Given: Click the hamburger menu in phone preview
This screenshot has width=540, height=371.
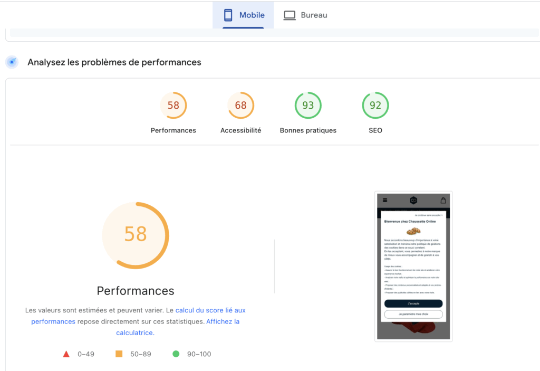Looking at the screenshot, I should [385, 200].
